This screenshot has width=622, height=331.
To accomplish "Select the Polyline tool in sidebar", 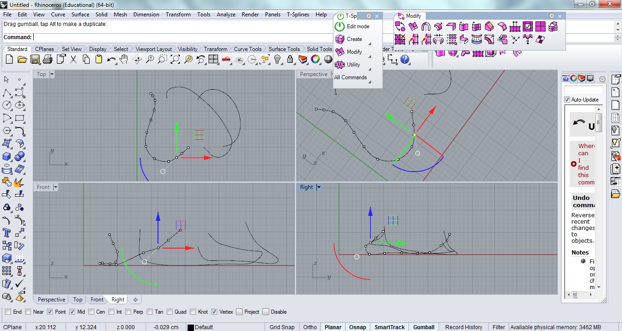I will pyautogui.click(x=7, y=93).
